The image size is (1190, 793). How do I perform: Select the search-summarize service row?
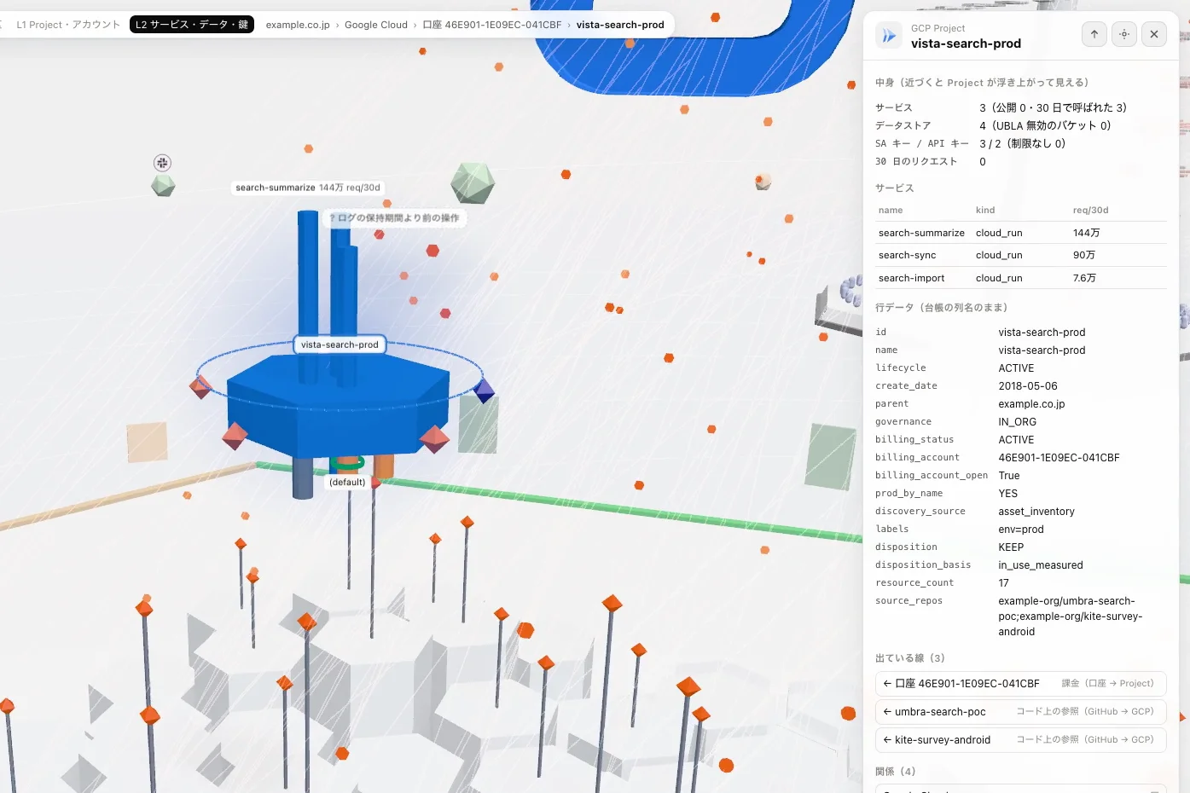(1021, 233)
